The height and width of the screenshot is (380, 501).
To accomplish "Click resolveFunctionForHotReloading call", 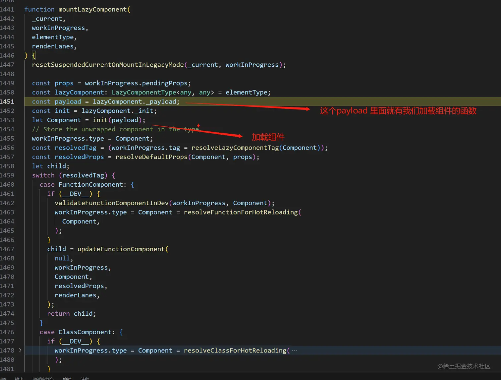I will pos(241,212).
